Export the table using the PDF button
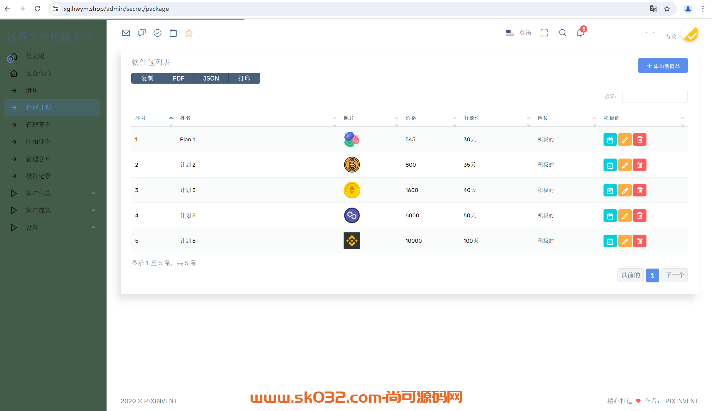The image size is (712, 411). [x=178, y=78]
